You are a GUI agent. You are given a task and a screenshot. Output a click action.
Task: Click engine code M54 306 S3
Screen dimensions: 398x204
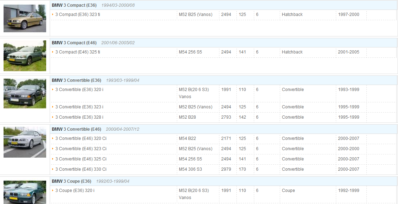click(190, 169)
